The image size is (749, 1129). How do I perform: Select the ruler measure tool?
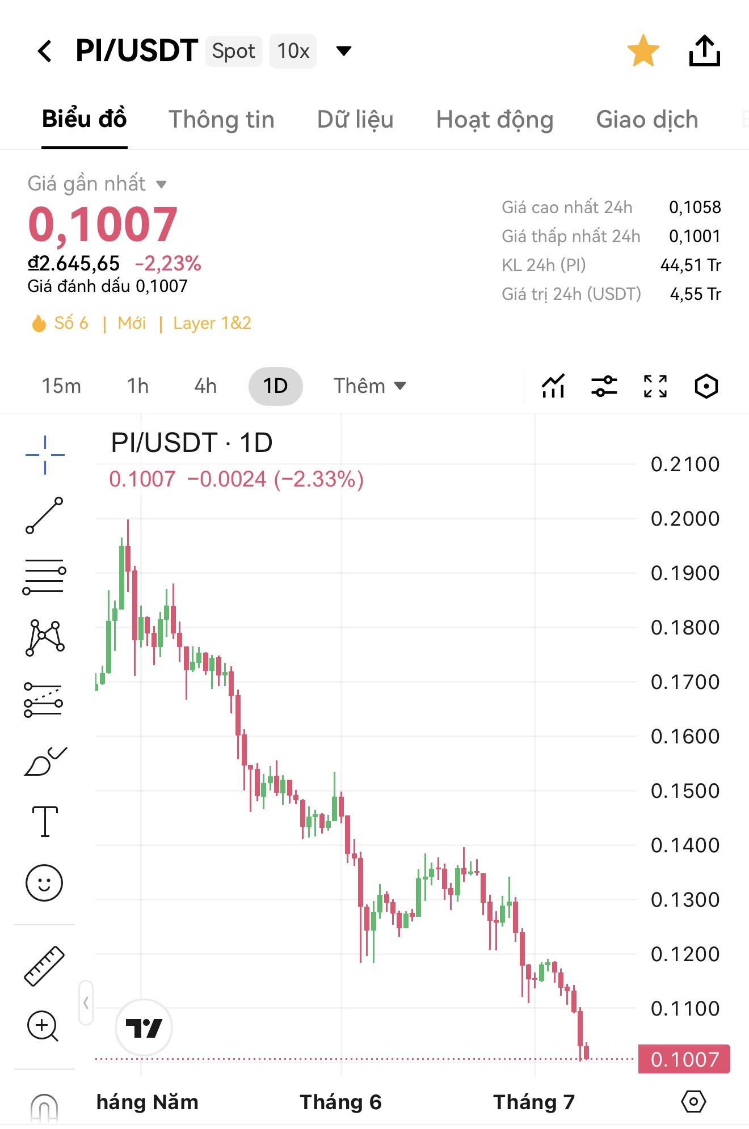(x=44, y=966)
